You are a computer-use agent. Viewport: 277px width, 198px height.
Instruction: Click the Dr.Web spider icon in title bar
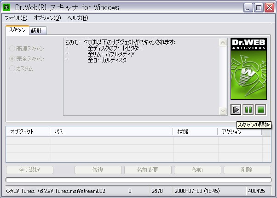coord(6,7)
